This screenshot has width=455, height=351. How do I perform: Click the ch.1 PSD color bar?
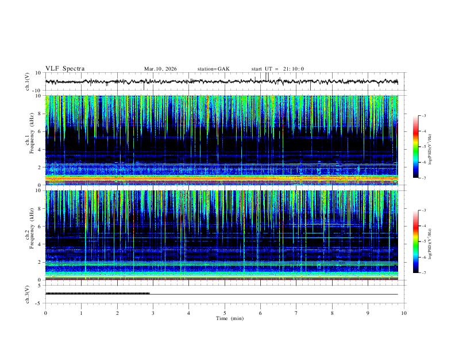coord(416,147)
